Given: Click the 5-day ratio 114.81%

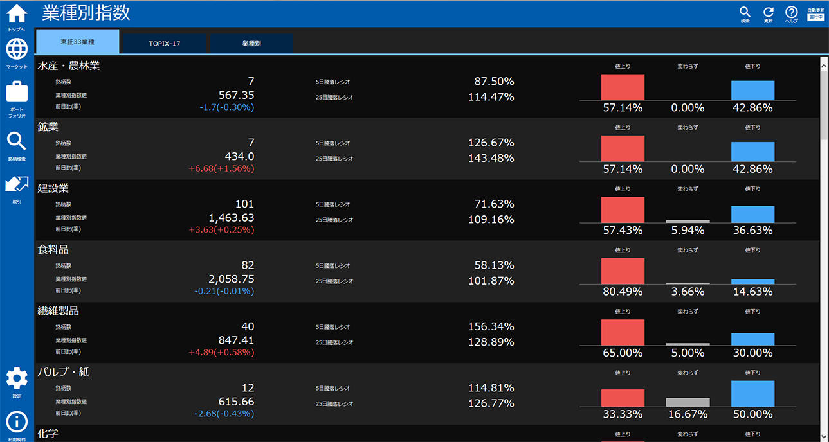Looking at the screenshot, I should [x=491, y=388].
